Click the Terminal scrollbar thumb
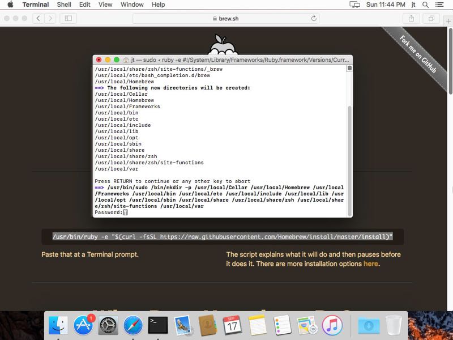Viewport: 453px width, 340px height. click(x=349, y=161)
